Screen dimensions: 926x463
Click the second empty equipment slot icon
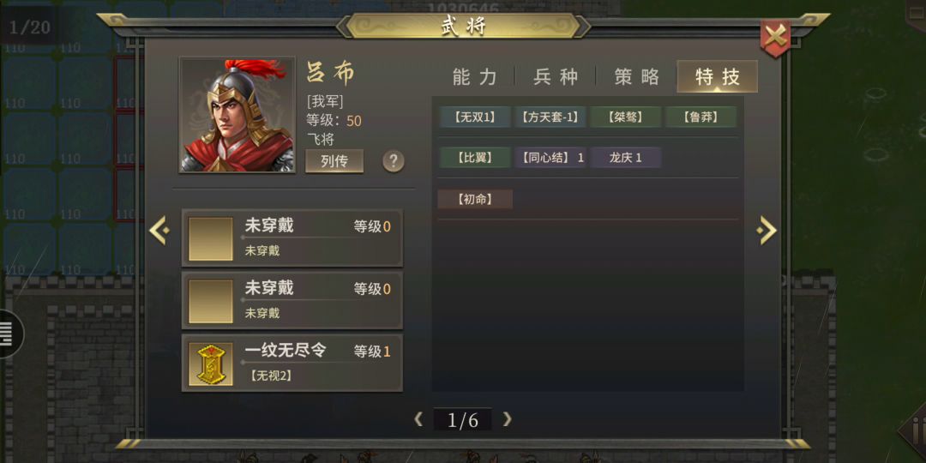click(211, 301)
